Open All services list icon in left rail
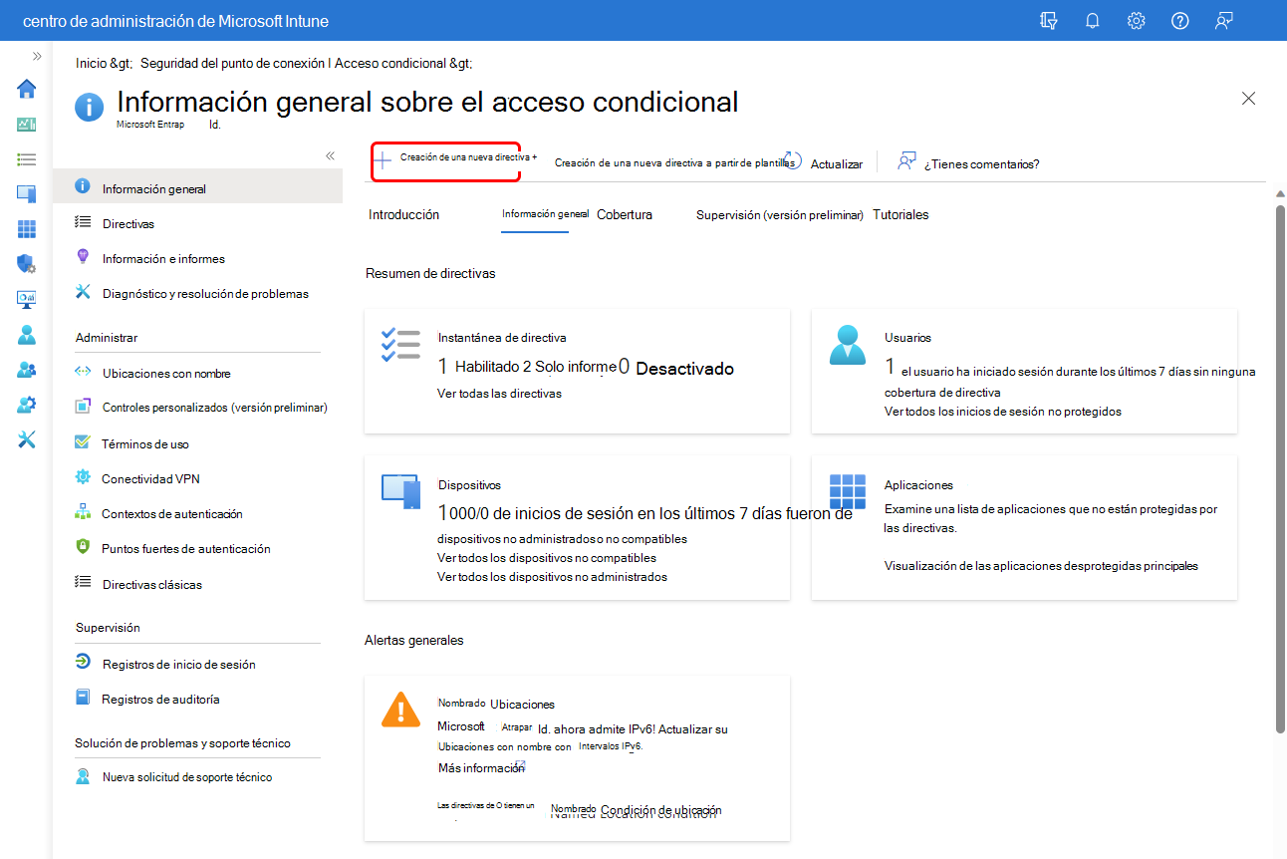The width and height of the screenshot is (1287, 859). click(27, 159)
